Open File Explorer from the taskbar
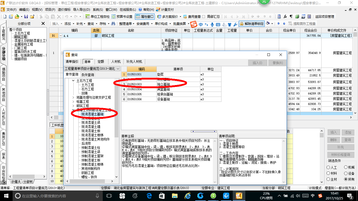 (175, 196)
